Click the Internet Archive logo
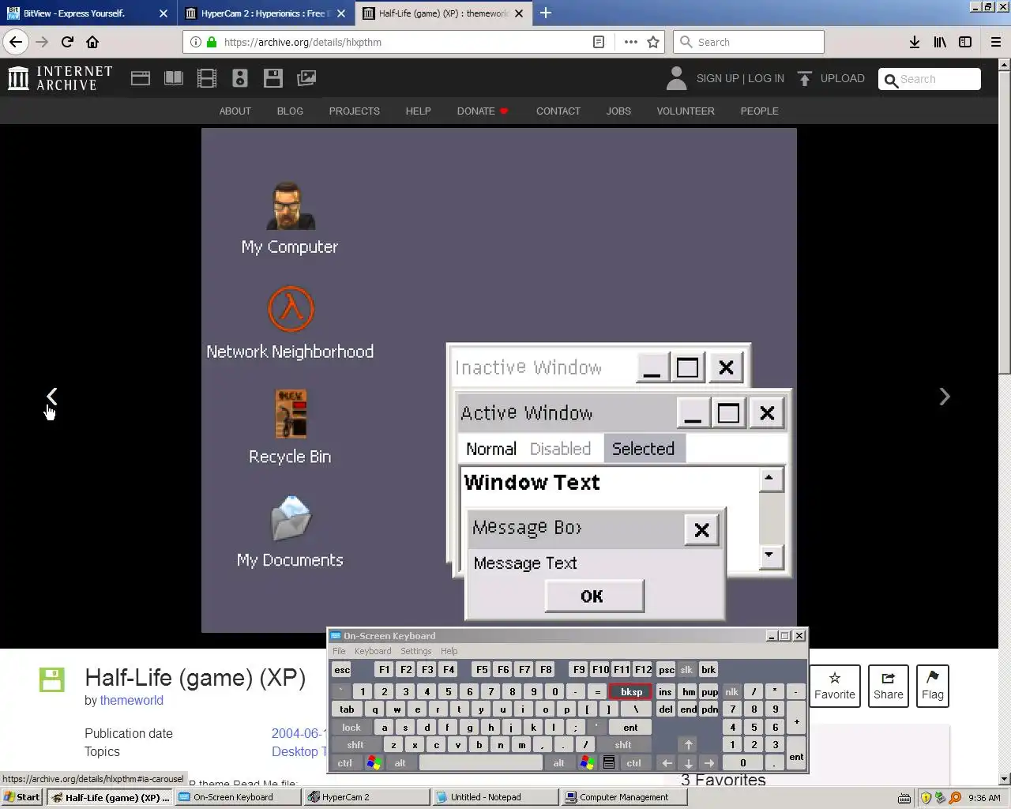The image size is (1011, 809). (60, 78)
